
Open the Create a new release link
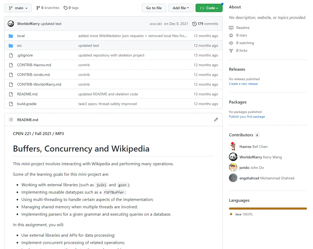[x=243, y=84]
